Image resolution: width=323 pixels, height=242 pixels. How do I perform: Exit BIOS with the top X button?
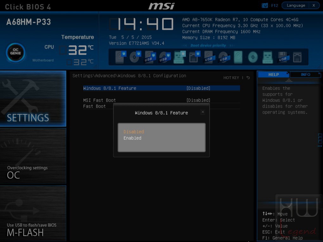point(314,5)
